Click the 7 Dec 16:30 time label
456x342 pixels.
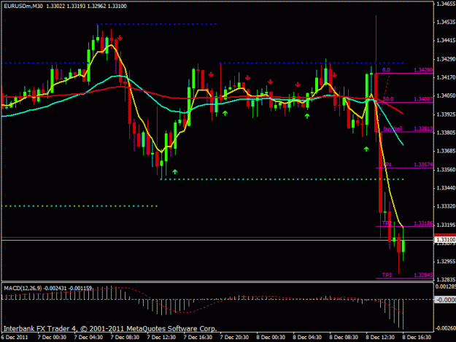tap(198, 338)
